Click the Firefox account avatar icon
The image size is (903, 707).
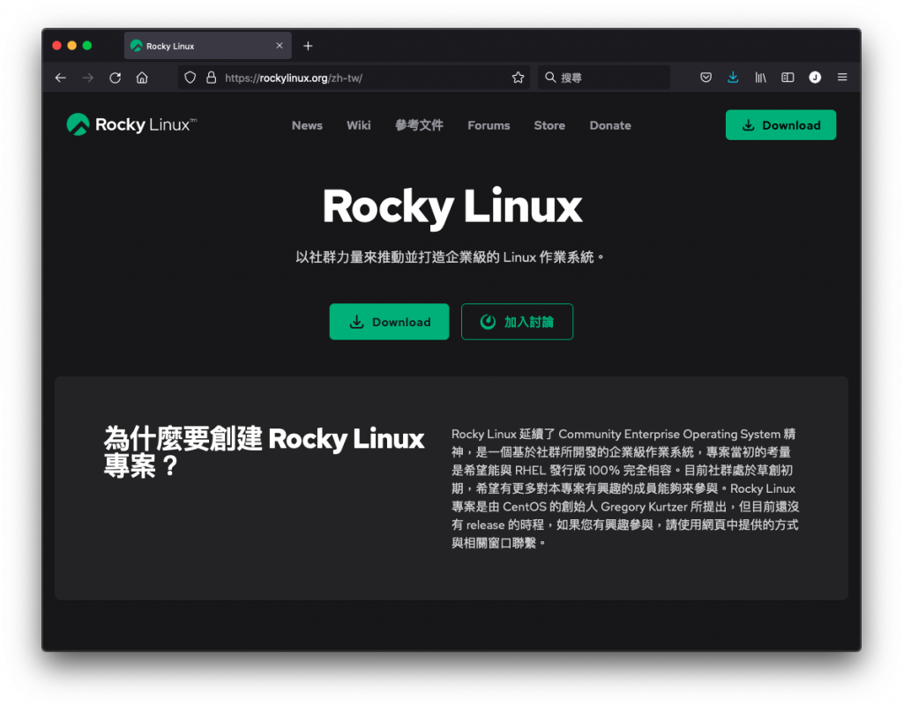pyautogui.click(x=815, y=78)
